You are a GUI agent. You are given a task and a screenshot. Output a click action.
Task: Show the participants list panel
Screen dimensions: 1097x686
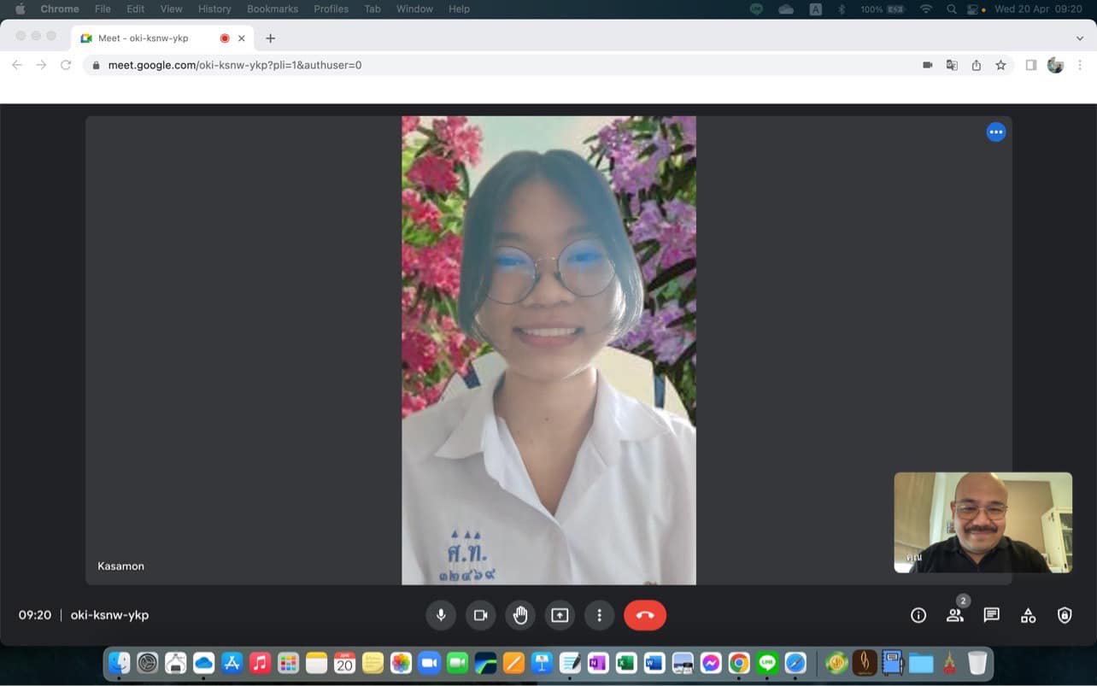click(x=955, y=615)
